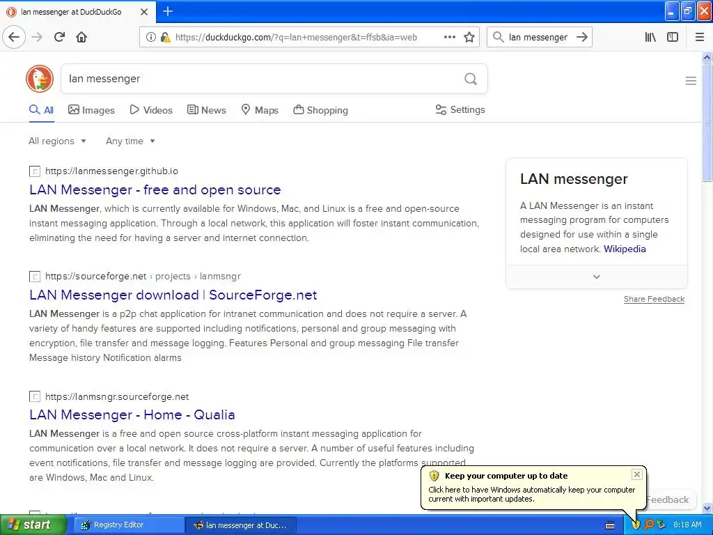713x535 pixels.
Task: Follow the Wikipedia link in info box
Action: pos(625,249)
